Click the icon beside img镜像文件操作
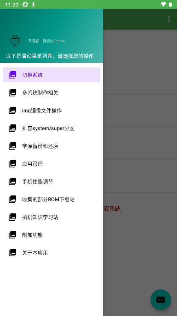The height and width of the screenshot is (316, 177). pyautogui.click(x=13, y=110)
